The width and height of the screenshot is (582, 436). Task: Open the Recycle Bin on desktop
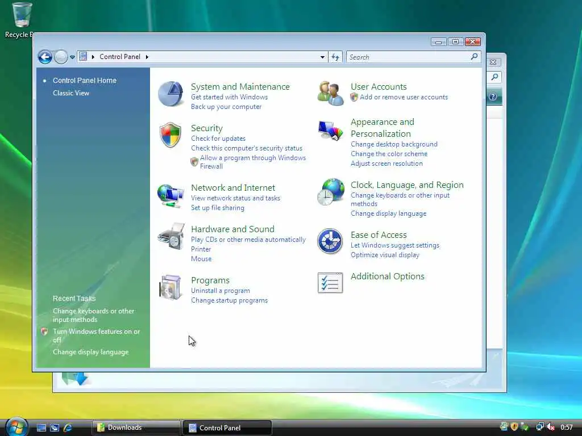point(21,20)
